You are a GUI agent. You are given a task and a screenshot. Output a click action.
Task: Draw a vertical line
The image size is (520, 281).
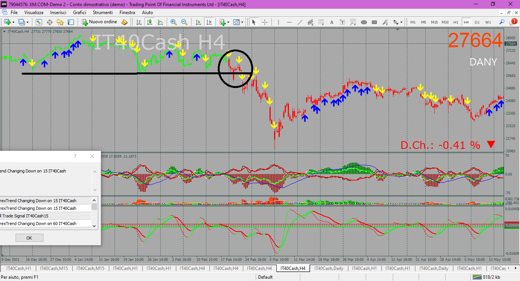tap(278, 22)
